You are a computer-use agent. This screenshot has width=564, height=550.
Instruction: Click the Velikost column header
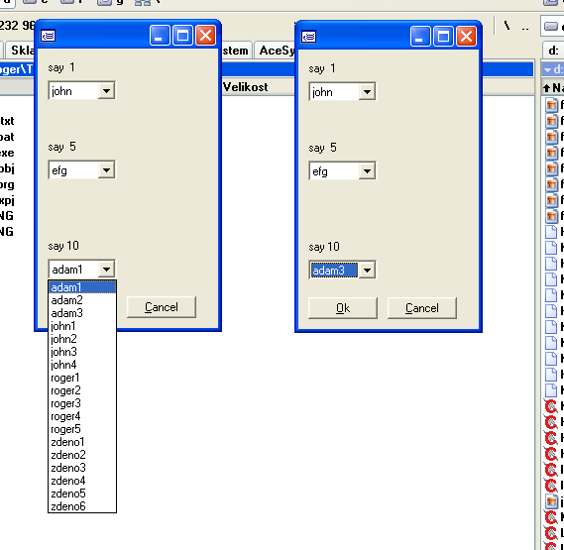coord(245,87)
